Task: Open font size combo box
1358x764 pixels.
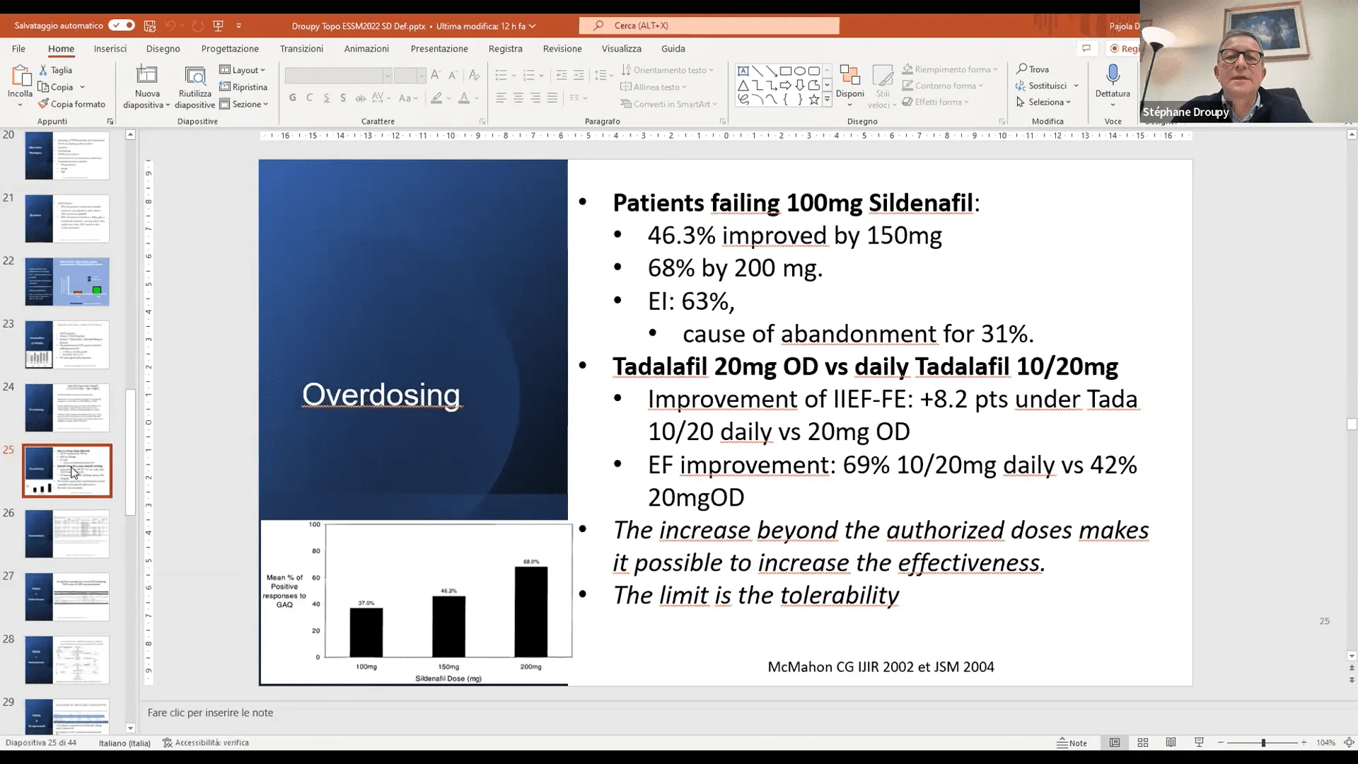Action: point(410,75)
